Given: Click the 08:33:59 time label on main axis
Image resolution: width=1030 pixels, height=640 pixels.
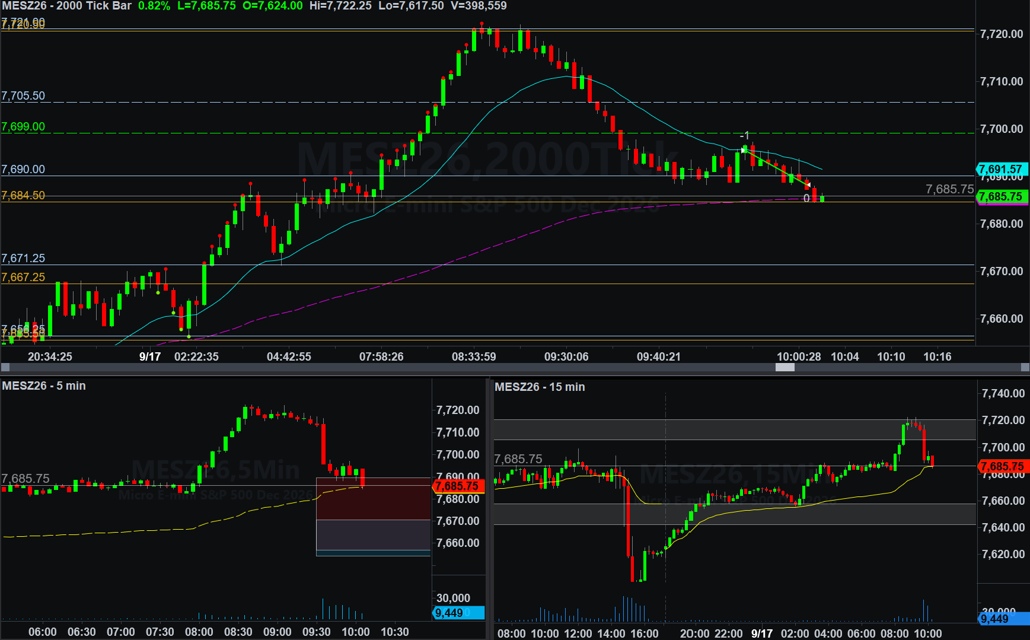Looking at the screenshot, I should click(474, 356).
